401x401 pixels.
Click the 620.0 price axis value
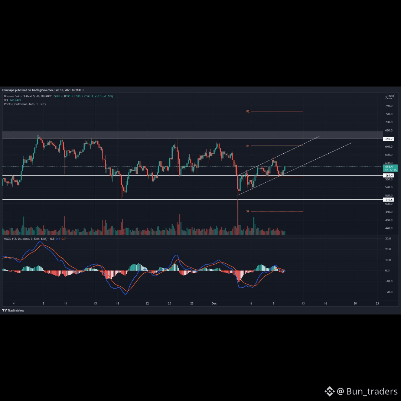(x=389, y=155)
